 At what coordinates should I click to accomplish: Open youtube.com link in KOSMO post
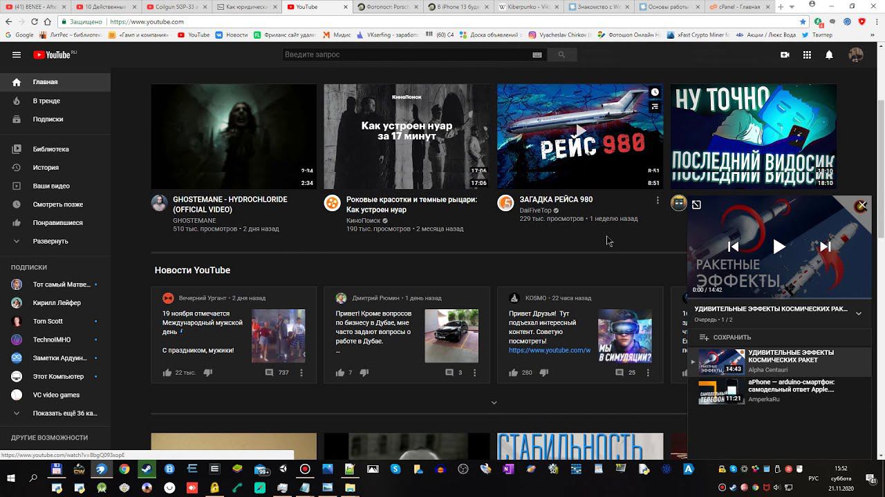point(550,351)
